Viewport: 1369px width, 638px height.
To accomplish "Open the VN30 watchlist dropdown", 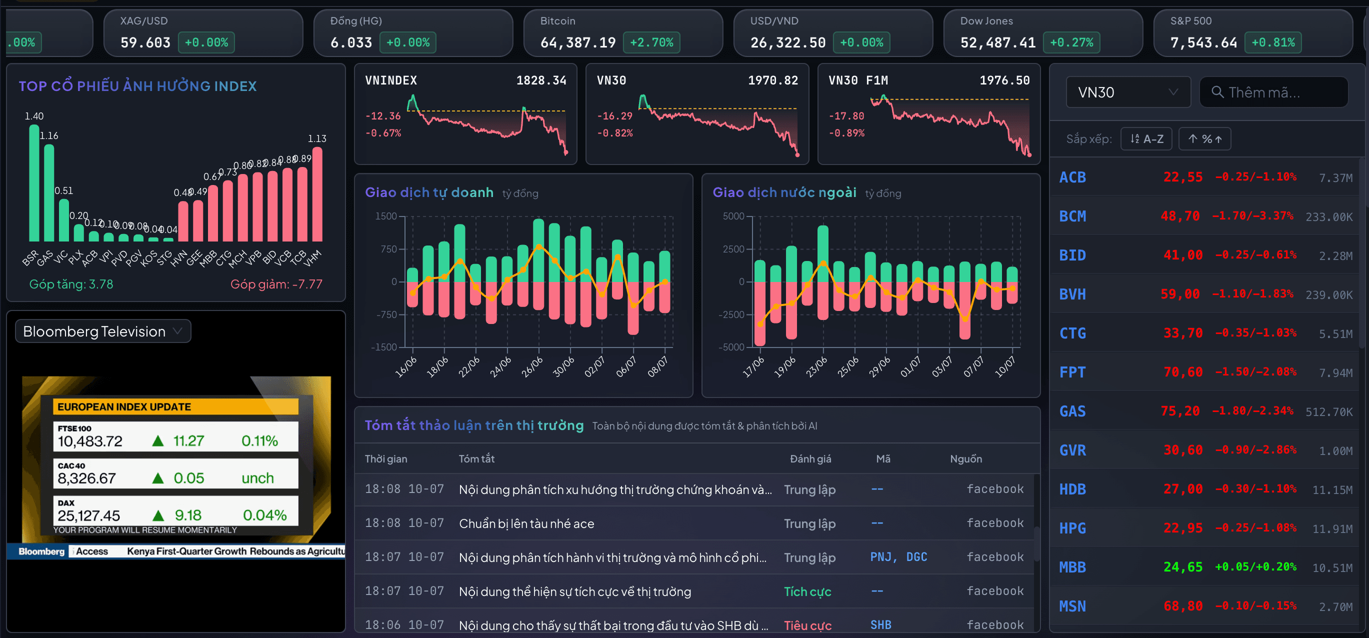I will (1127, 92).
